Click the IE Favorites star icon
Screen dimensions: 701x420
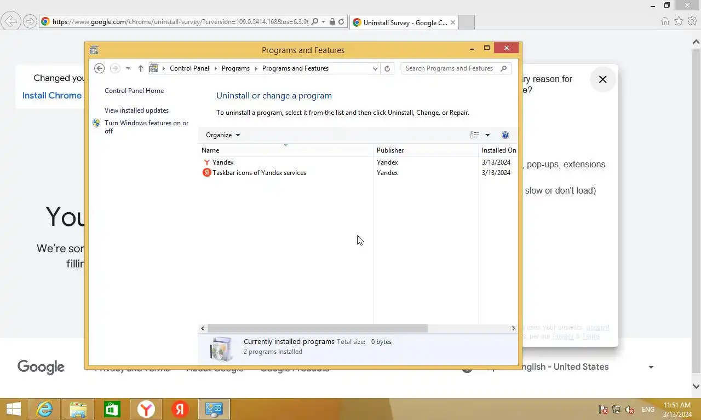coord(679,21)
